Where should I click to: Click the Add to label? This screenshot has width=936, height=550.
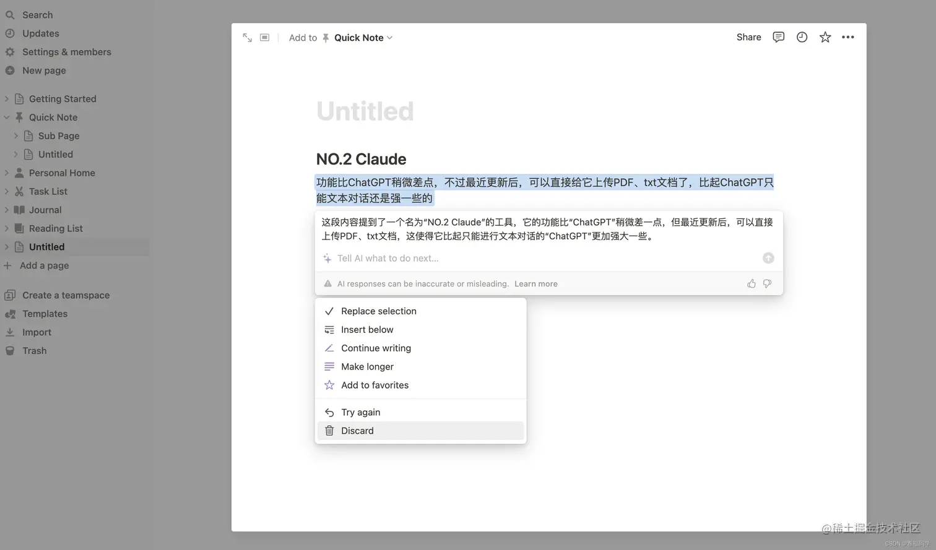[x=303, y=38]
